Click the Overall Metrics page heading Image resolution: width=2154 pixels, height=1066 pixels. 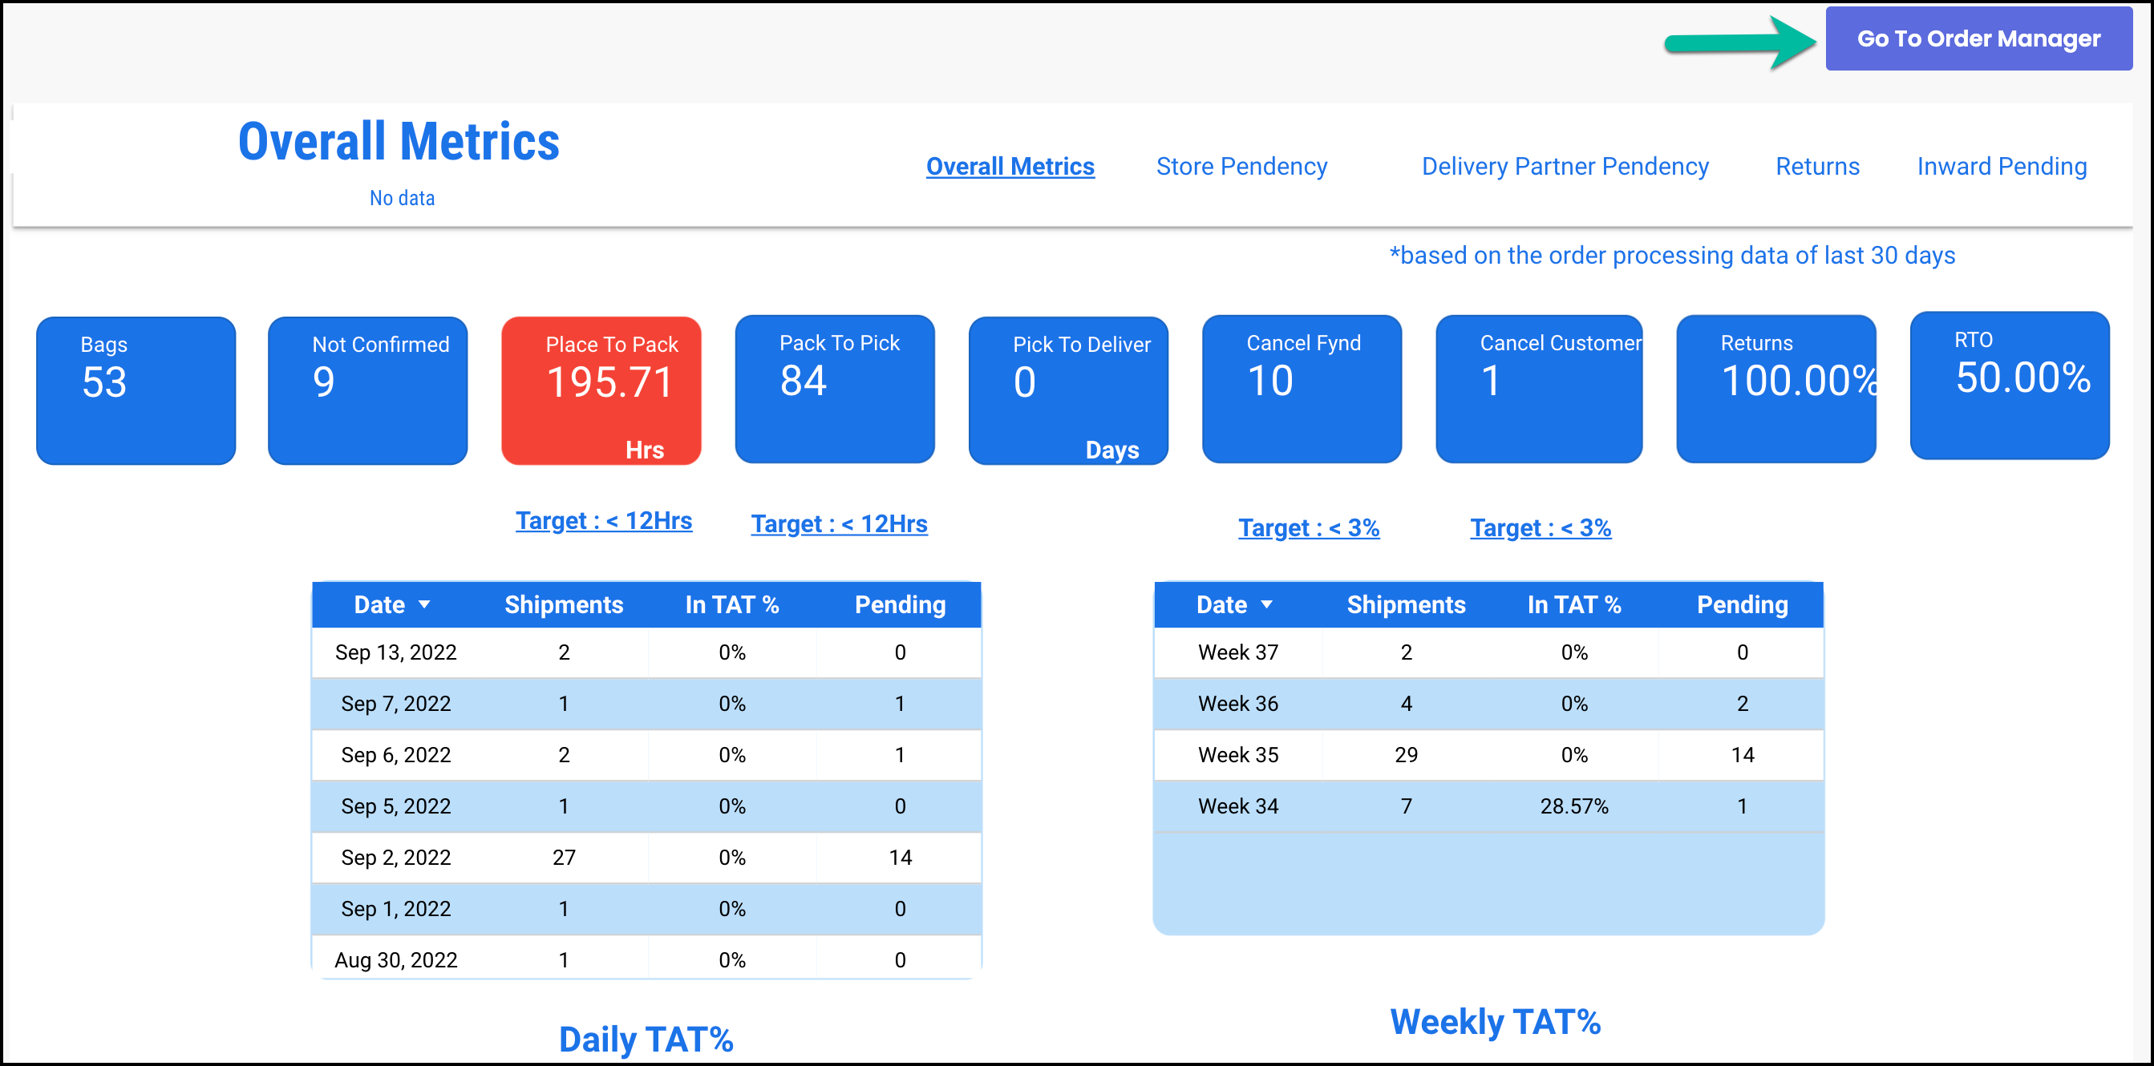coord(399,140)
